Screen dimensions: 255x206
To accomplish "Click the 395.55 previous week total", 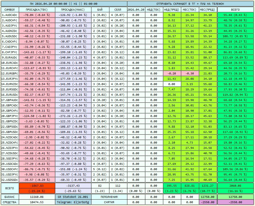I will pyautogui.click(x=172, y=186).
